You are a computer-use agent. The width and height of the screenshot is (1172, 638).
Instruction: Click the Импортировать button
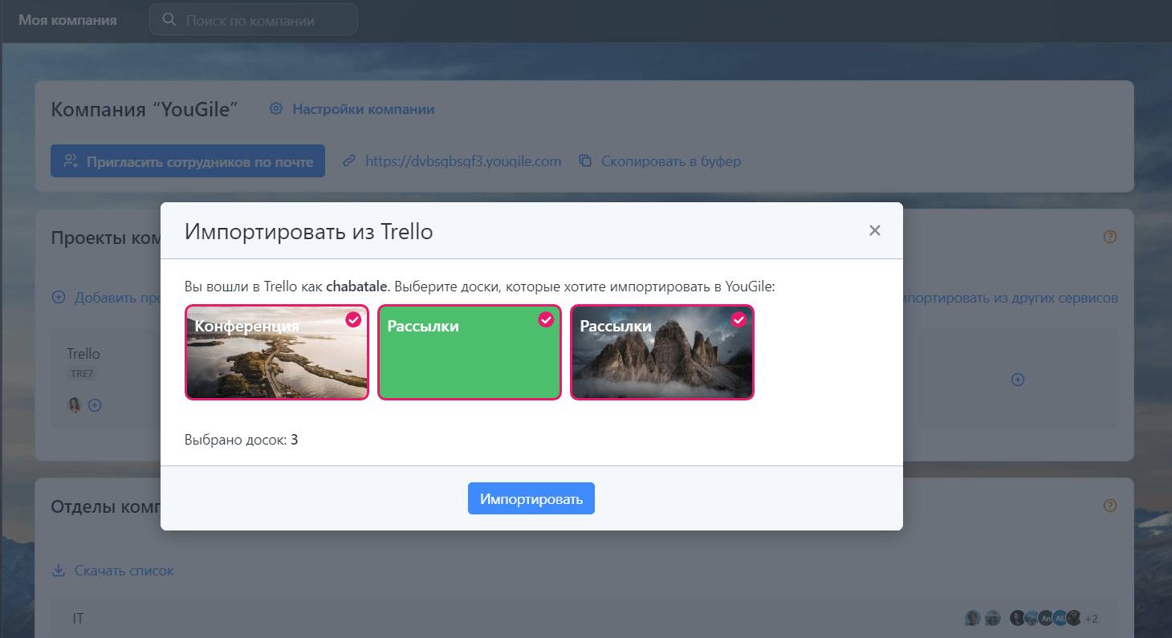pyautogui.click(x=531, y=498)
